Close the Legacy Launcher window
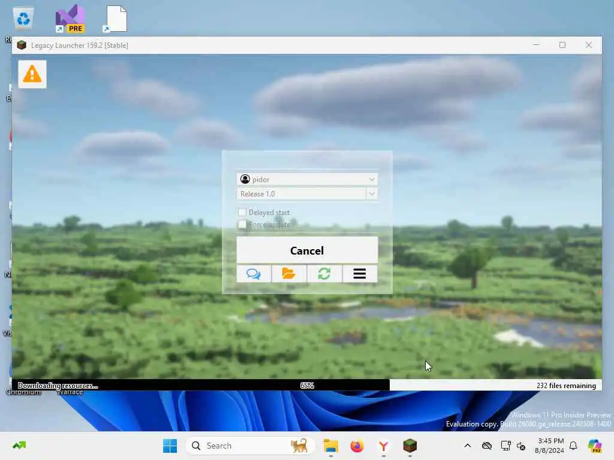The image size is (614, 460). [x=589, y=45]
